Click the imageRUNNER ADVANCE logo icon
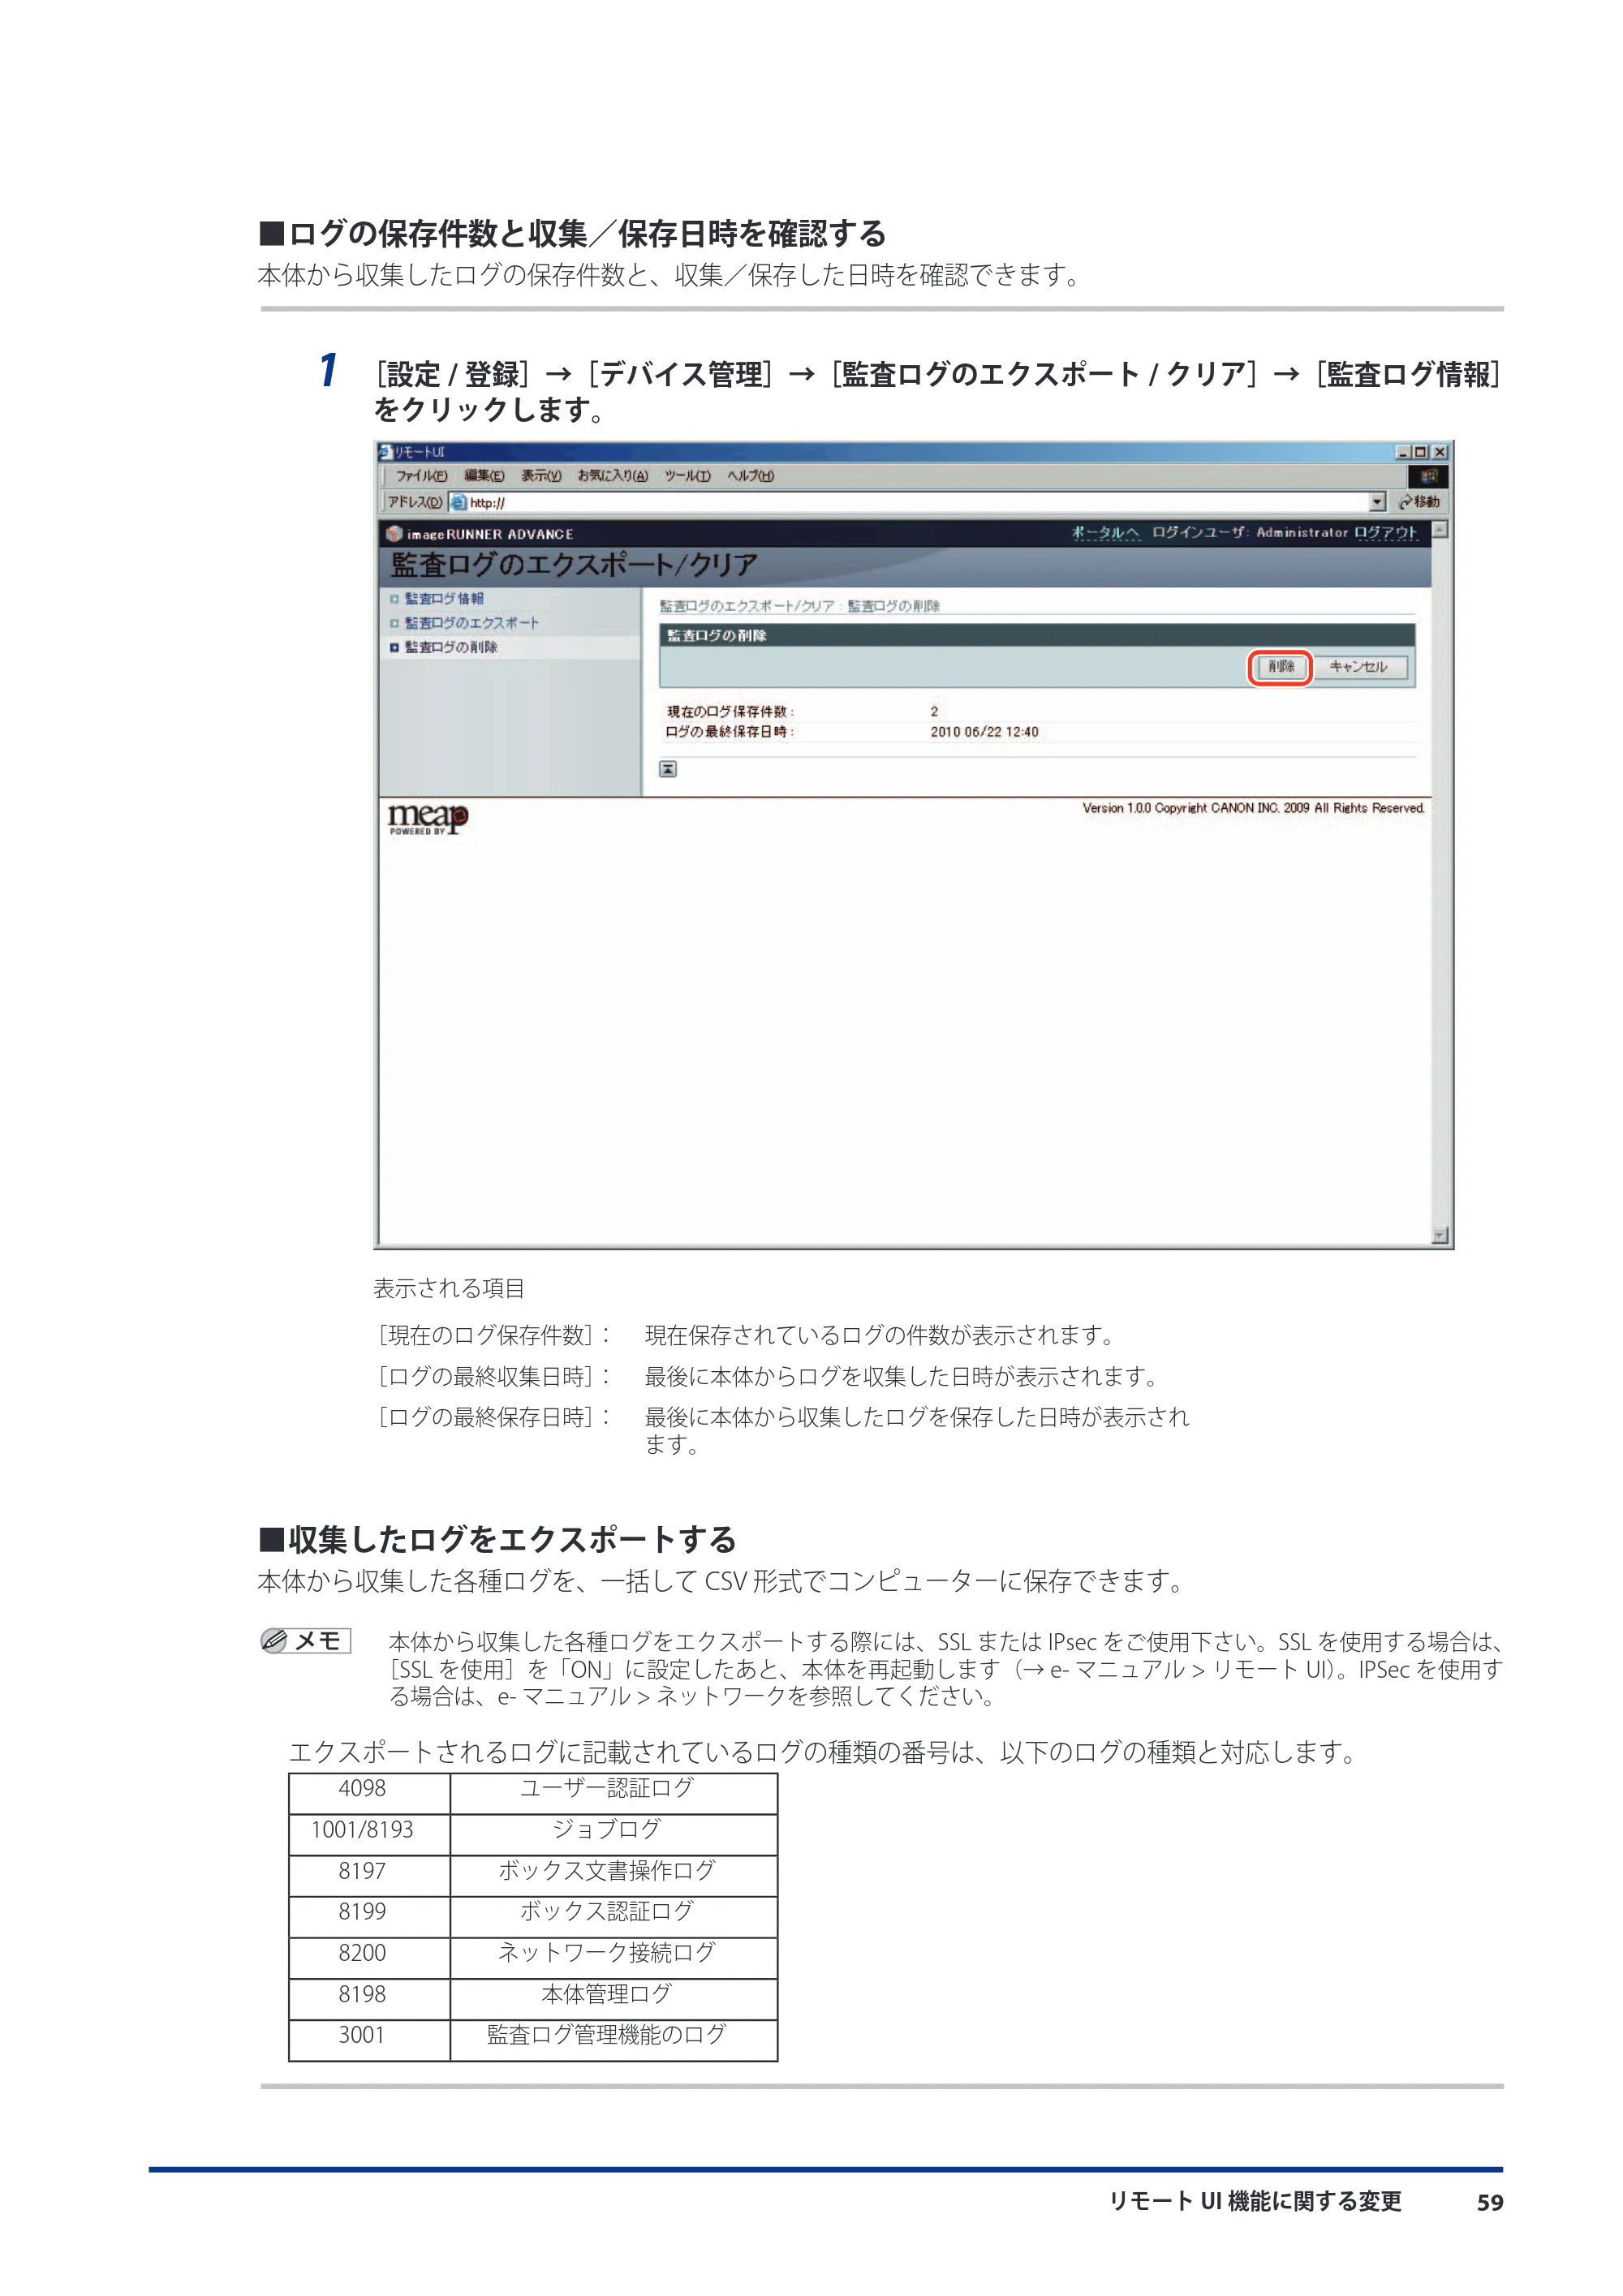This screenshot has height=2296, width=1623. pos(394,534)
